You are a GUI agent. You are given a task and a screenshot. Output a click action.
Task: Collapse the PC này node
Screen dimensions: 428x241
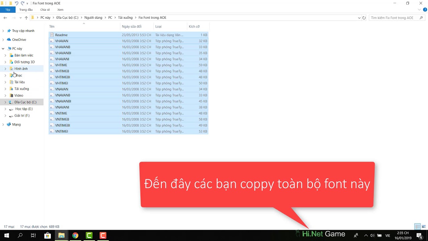tap(3, 49)
